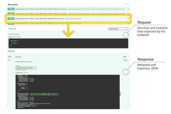Click the 200 response code
Viewport: 171px width, 114px height.
pyautogui.click(x=9, y=60)
